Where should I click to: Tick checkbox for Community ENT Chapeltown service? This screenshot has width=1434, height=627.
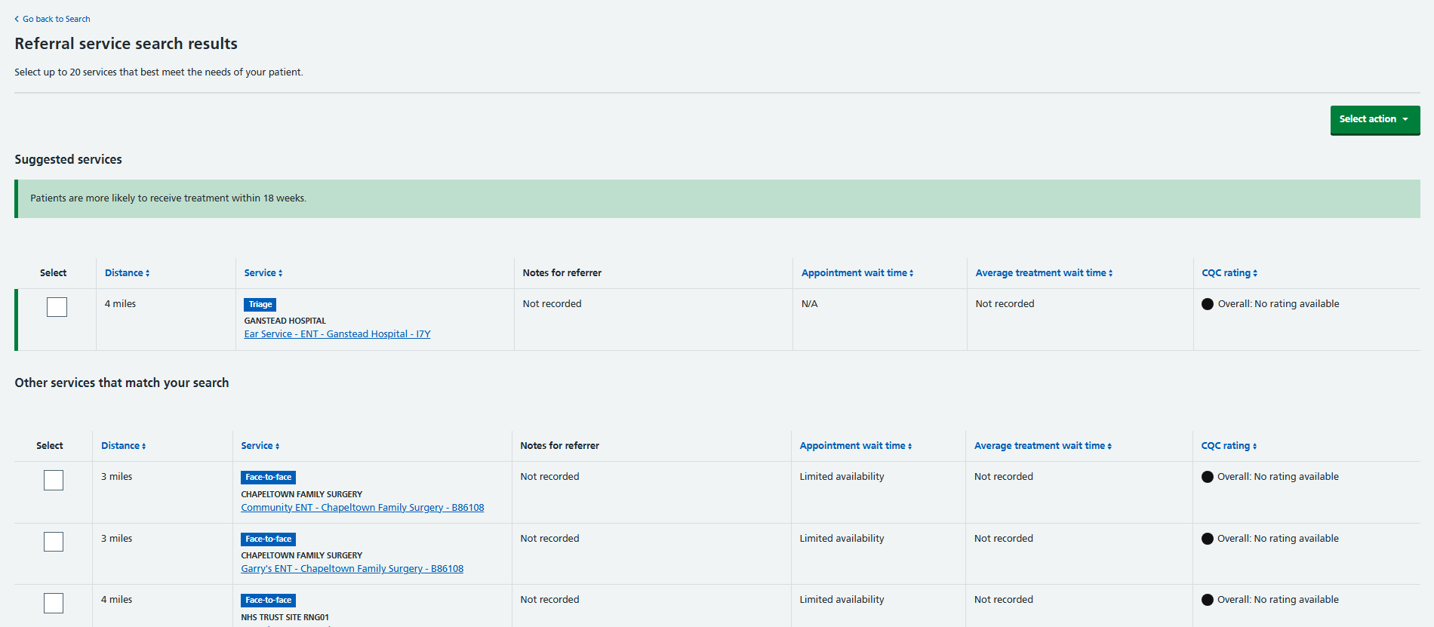pos(54,480)
